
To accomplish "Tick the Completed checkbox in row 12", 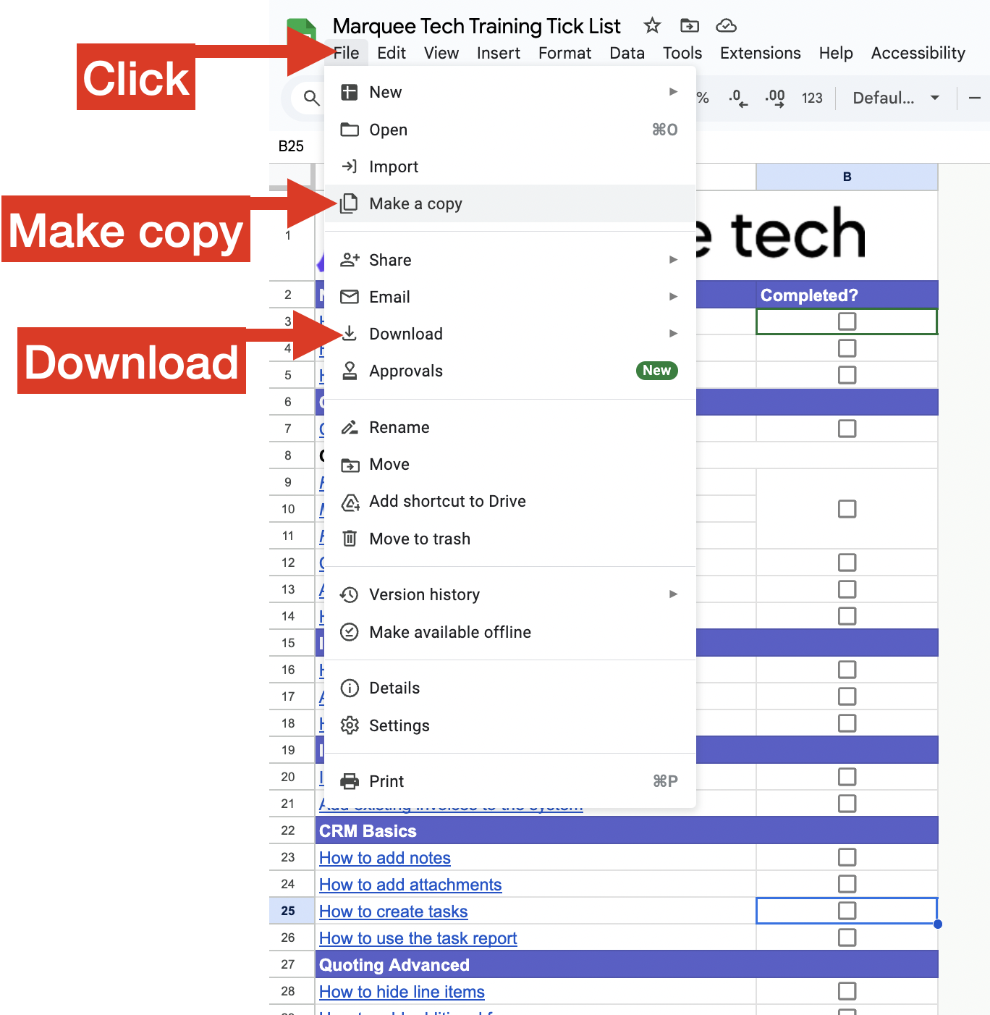I will (x=847, y=563).
